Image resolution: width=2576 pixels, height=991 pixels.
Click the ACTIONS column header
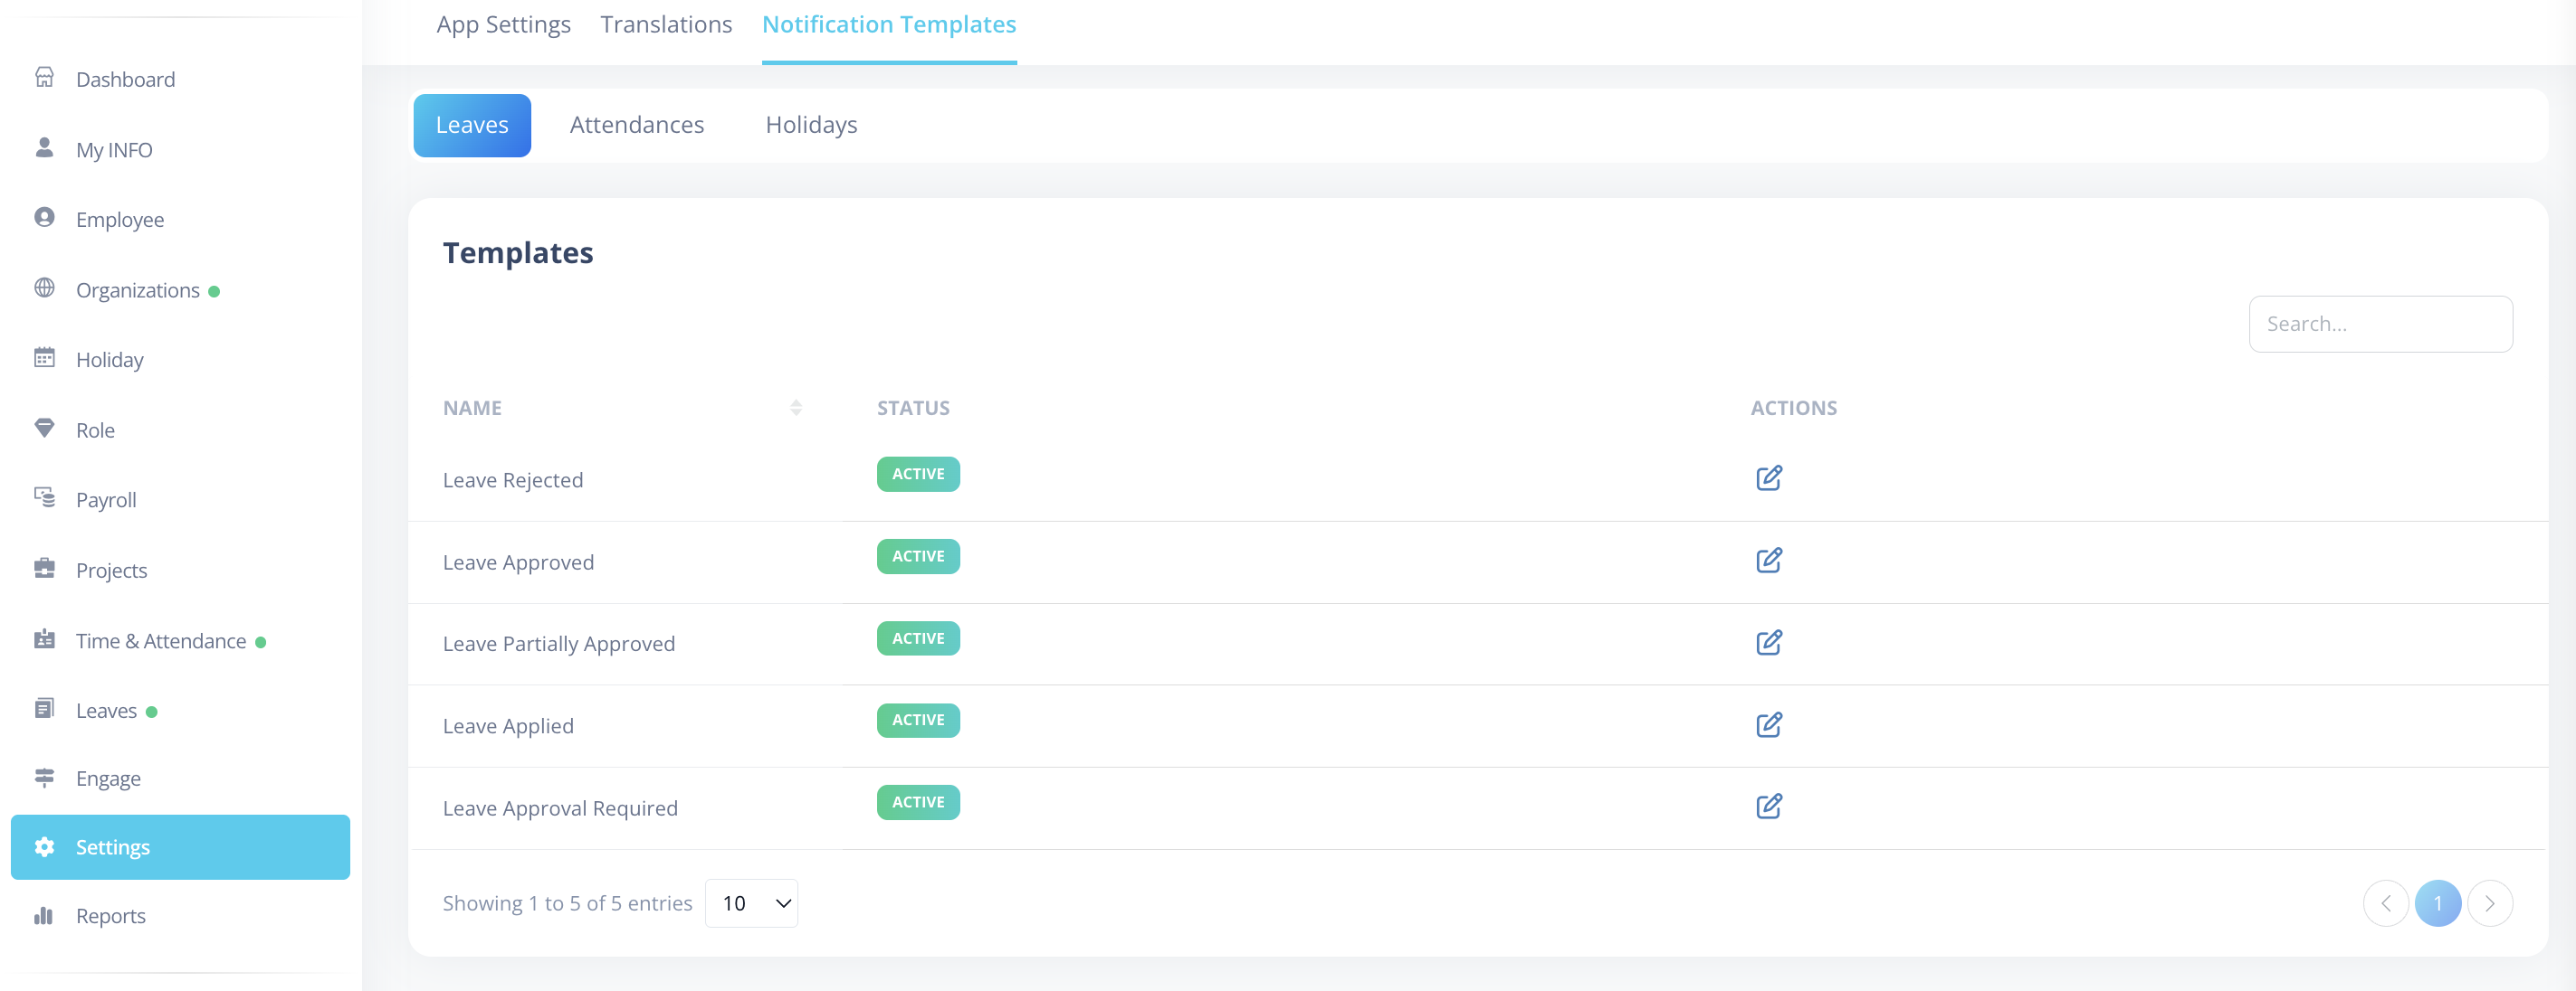pos(1793,408)
